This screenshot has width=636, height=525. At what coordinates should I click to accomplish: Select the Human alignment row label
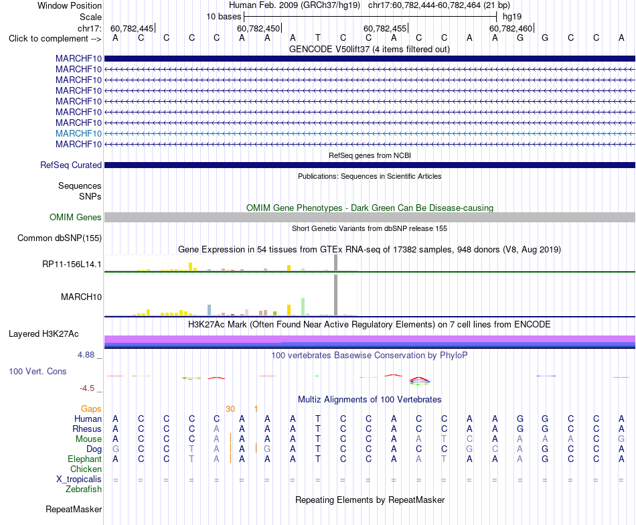(x=88, y=419)
